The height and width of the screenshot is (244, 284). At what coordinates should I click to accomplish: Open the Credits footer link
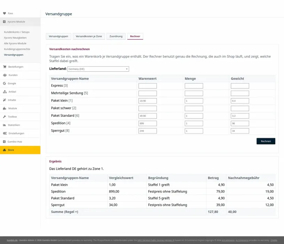tap(274, 240)
